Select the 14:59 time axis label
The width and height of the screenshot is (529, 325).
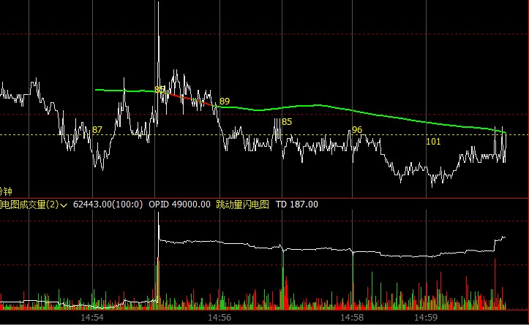[x=426, y=317]
